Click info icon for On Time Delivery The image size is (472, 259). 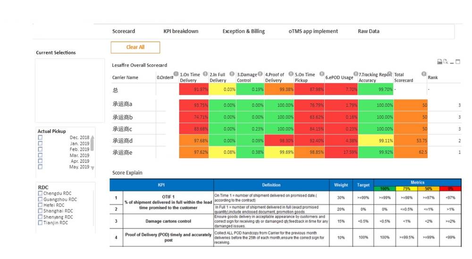205,74
